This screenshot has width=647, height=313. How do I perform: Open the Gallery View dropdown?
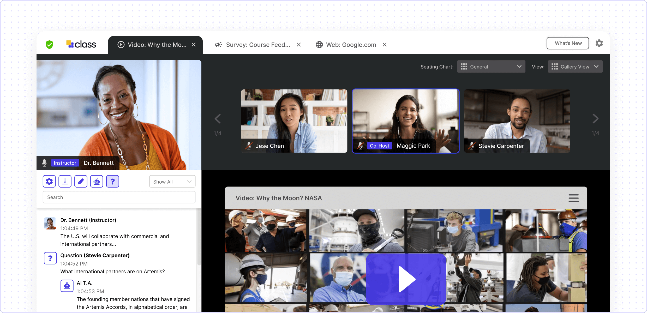point(575,67)
